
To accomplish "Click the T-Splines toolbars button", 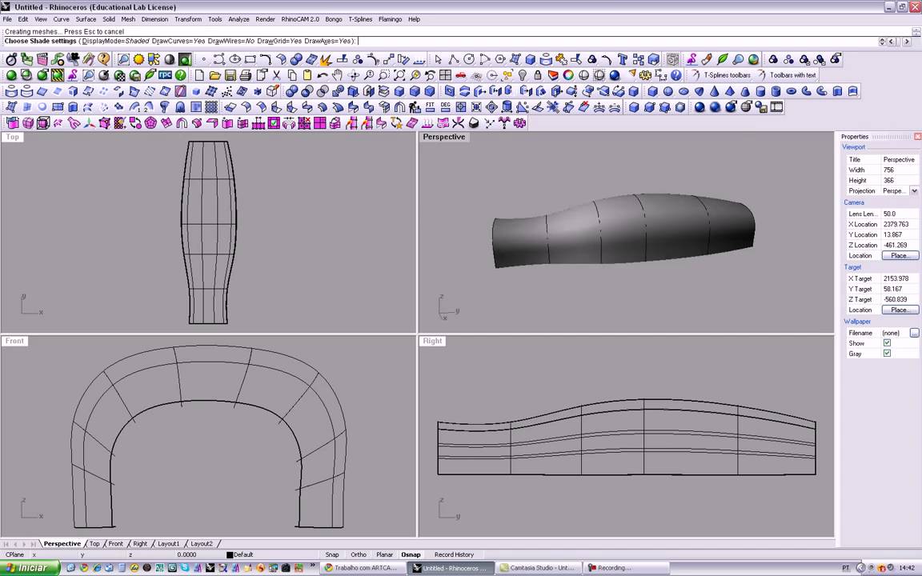I will [721, 75].
